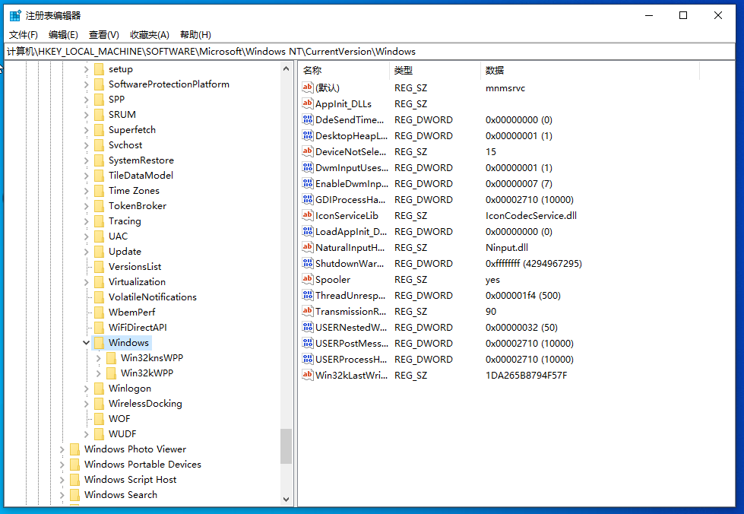Open the 查看(V) menu

104,35
